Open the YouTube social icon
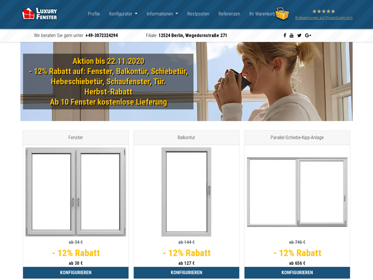 pos(291,35)
